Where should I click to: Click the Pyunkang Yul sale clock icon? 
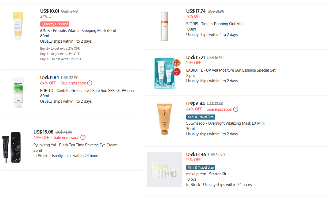(x=83, y=138)
